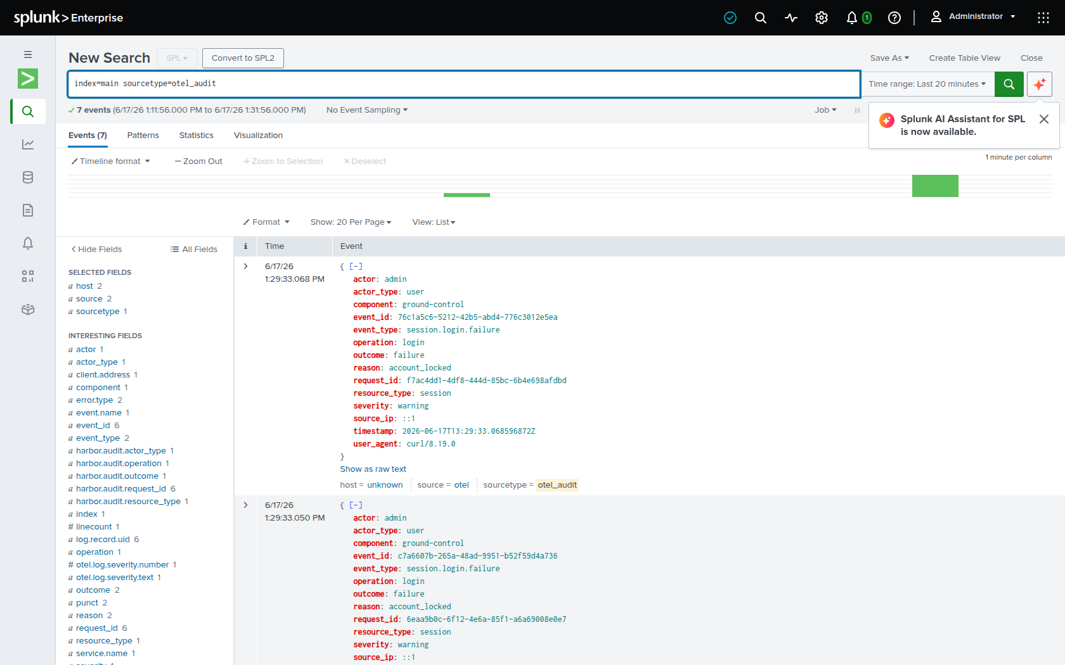Open the reason interesting field
The width and height of the screenshot is (1065, 665).
[89, 616]
